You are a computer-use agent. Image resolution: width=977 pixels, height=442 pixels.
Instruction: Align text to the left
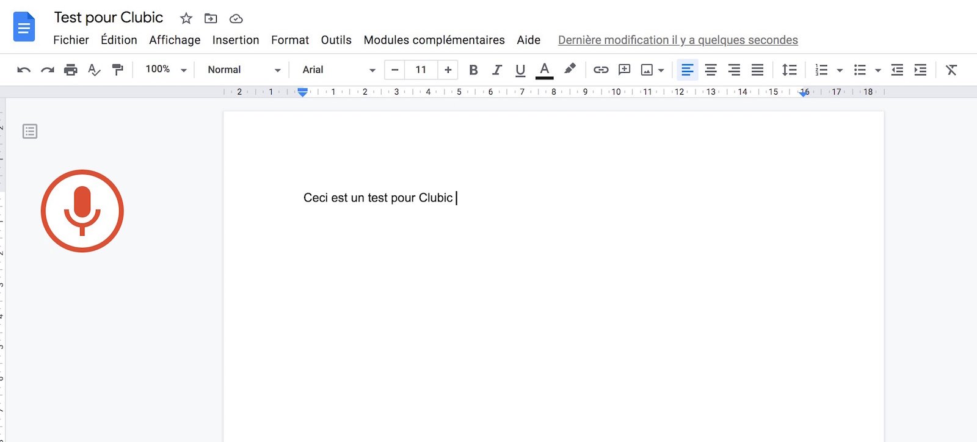[688, 70]
